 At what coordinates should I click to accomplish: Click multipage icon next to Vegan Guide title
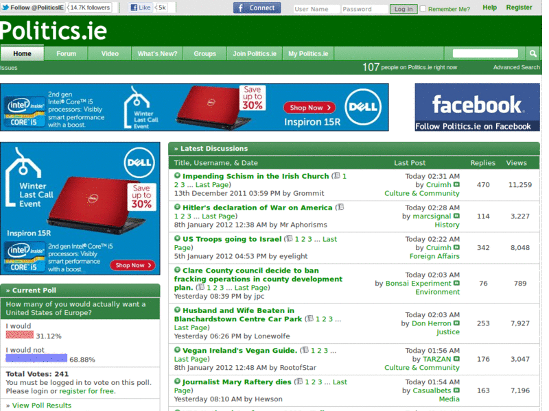(305, 350)
